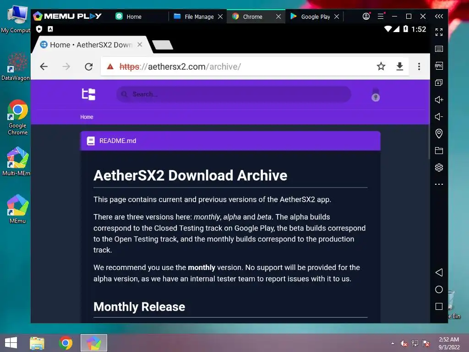Select the Home • AetherSX2 Download browser tab
Screen dimensions: 469x352
[x=91, y=45]
